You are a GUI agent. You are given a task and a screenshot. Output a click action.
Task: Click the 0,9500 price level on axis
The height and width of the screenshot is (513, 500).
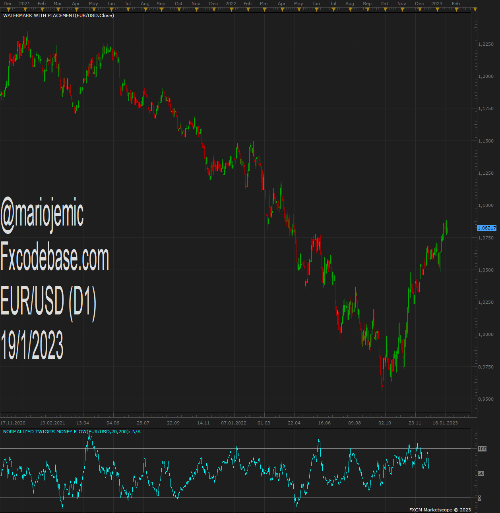[x=486, y=399]
